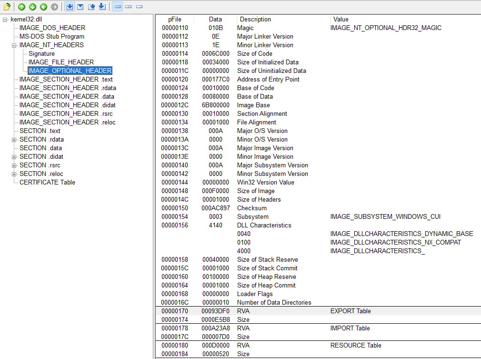Collapse the IMAGE_NT_HEADERS tree node

(14, 45)
